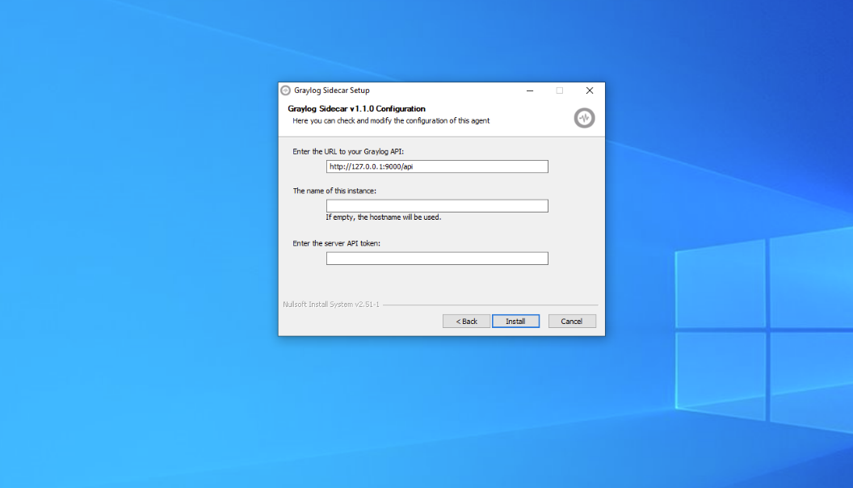Click the 'Graylog Sidecar v1.1.0 Configuration' heading
The image size is (853, 488).
[x=356, y=109]
